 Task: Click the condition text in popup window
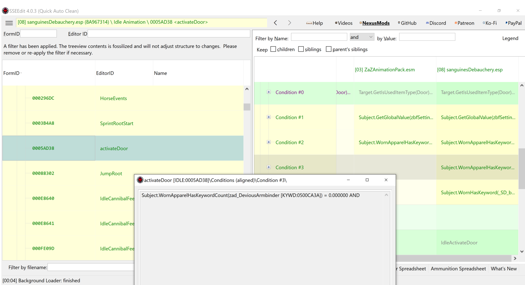250,195
